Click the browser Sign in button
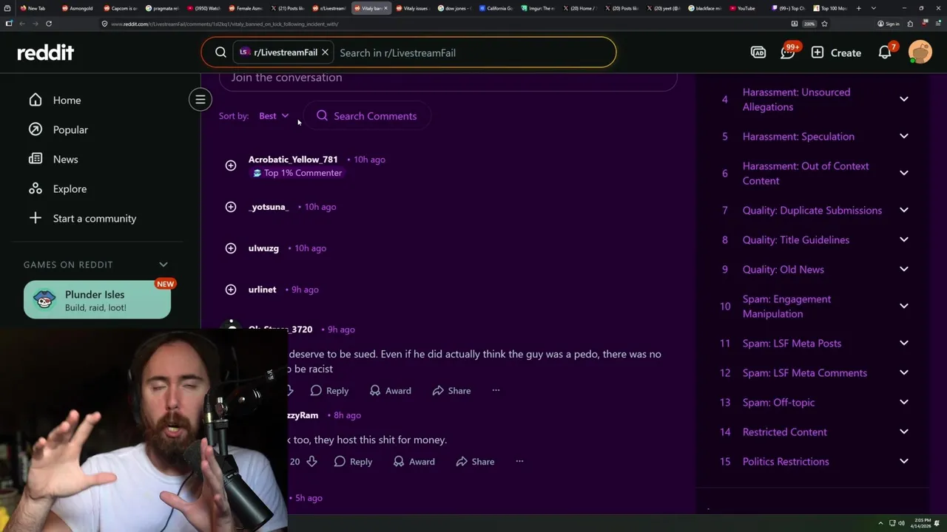This screenshot has width=947, height=532. point(889,24)
